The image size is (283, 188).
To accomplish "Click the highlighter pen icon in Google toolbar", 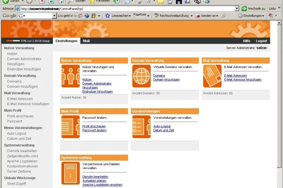I will pyautogui.click(x=224, y=16).
